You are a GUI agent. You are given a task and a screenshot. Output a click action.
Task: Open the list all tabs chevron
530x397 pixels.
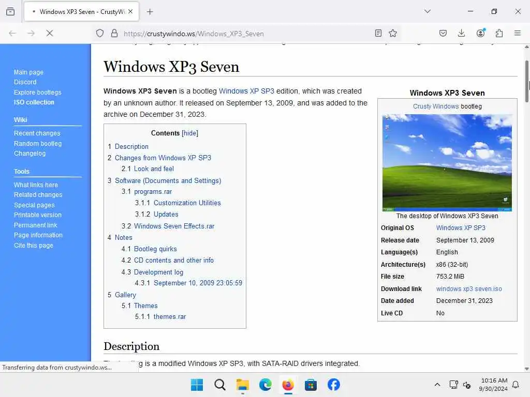coord(428,11)
